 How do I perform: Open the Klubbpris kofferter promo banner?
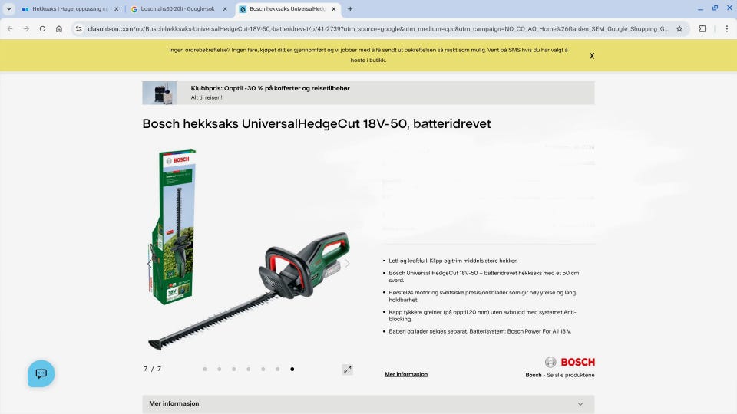pos(368,93)
